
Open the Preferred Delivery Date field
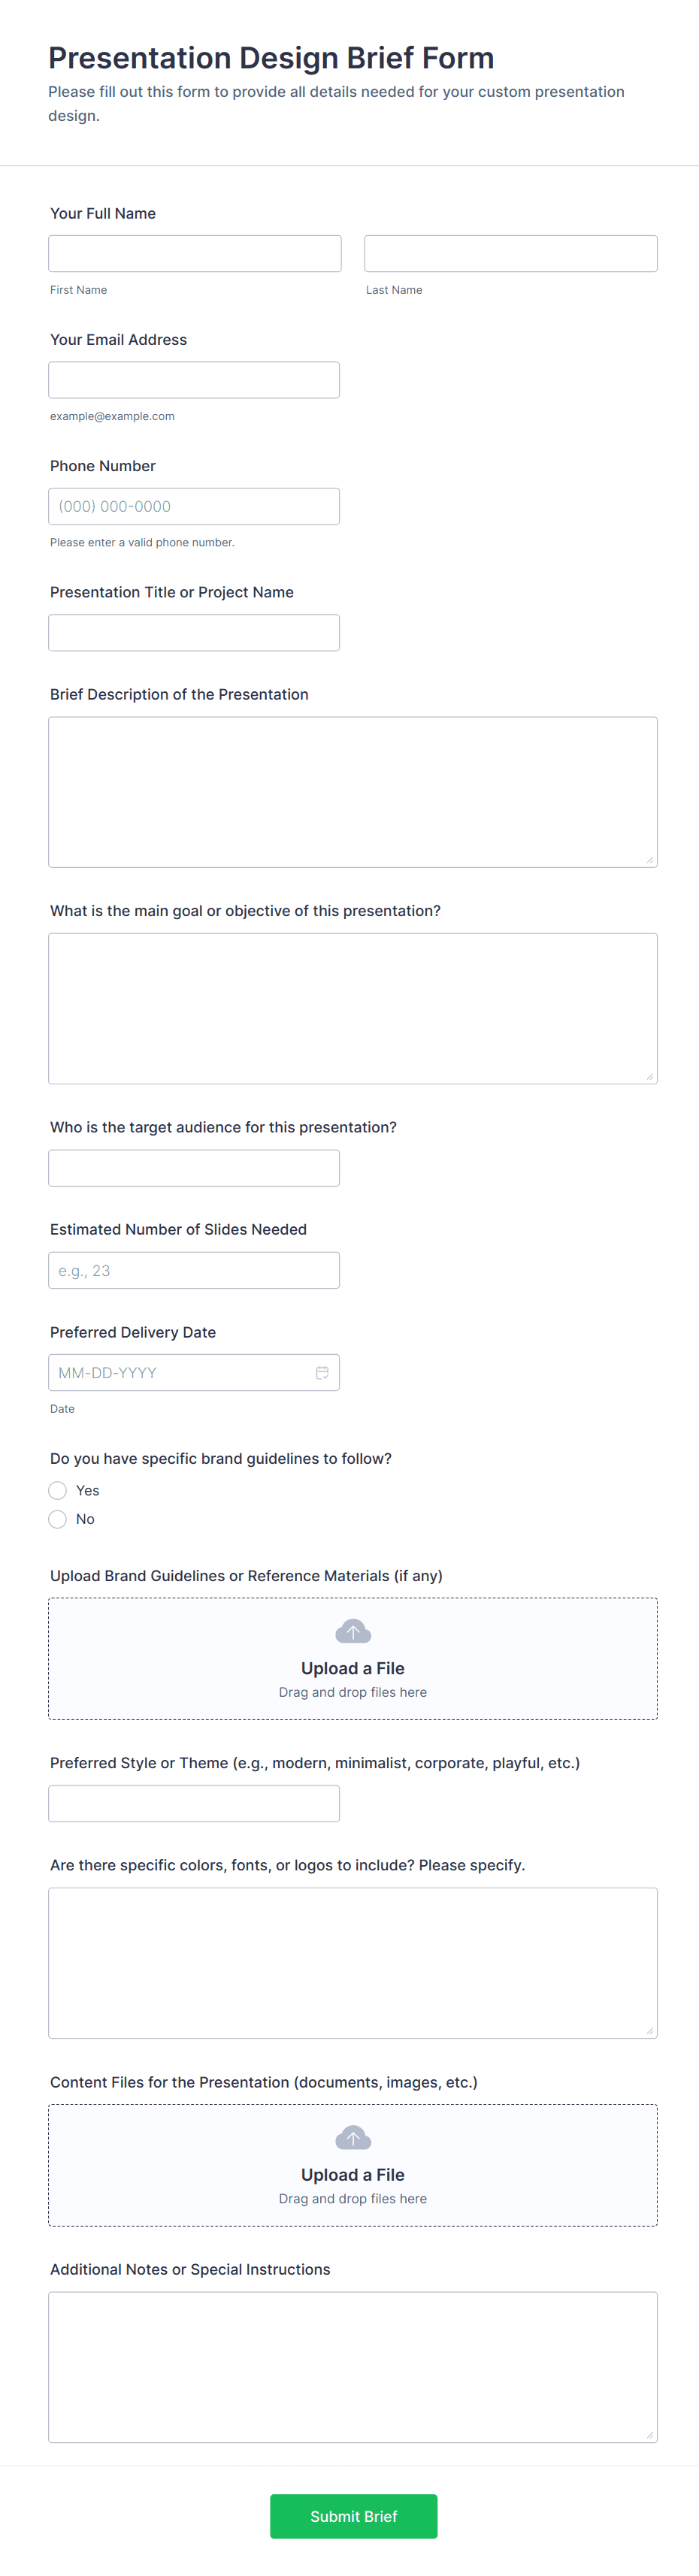tap(180, 1372)
